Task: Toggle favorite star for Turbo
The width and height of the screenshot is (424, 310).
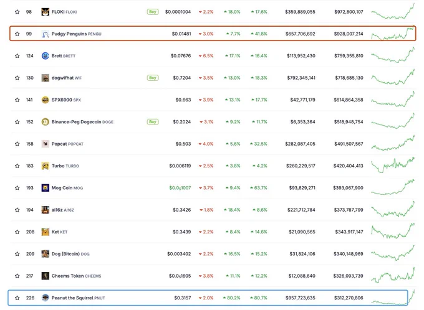Action: point(17,166)
